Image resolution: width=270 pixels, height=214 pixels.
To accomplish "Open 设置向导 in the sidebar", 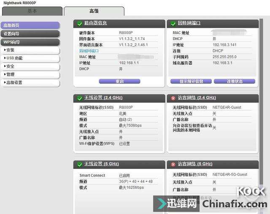I will pyautogui.click(x=30, y=34).
